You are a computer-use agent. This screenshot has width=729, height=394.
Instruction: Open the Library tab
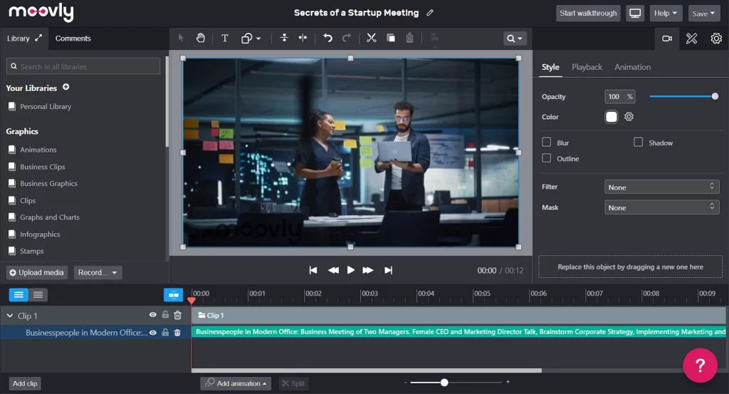pyautogui.click(x=18, y=38)
